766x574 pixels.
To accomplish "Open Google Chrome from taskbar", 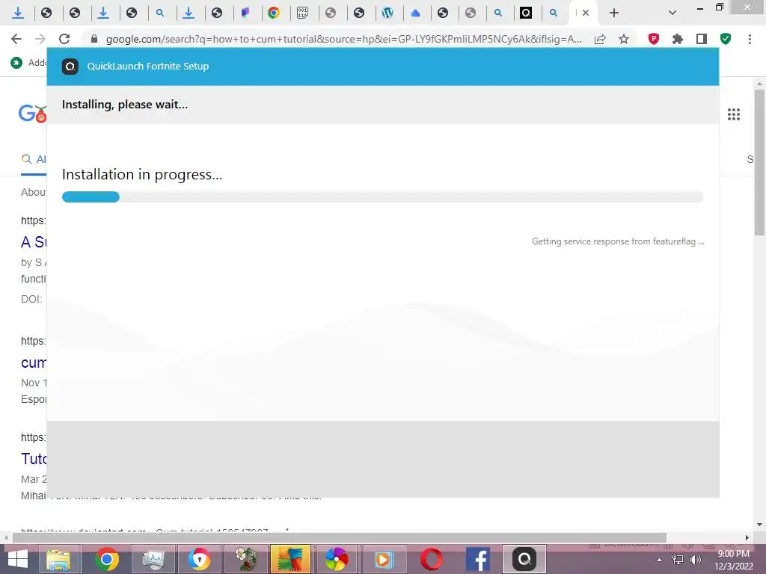I will click(x=107, y=559).
